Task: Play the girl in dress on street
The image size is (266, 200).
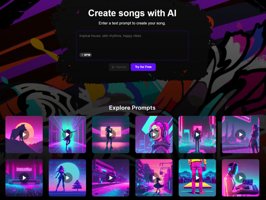Action: click(154, 178)
